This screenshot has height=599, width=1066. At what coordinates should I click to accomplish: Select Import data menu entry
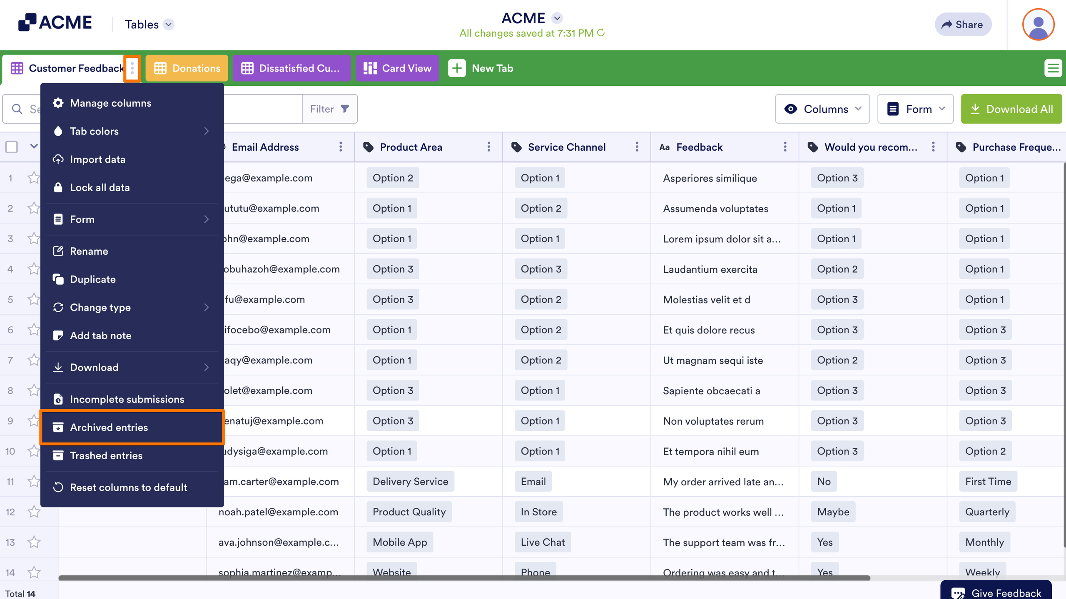132,159
